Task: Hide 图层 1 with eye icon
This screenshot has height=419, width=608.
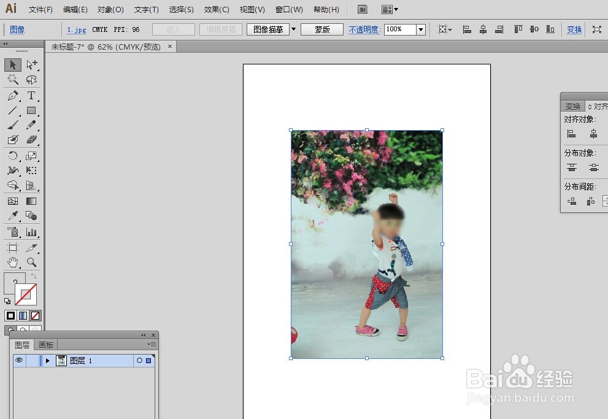Action: [18, 361]
